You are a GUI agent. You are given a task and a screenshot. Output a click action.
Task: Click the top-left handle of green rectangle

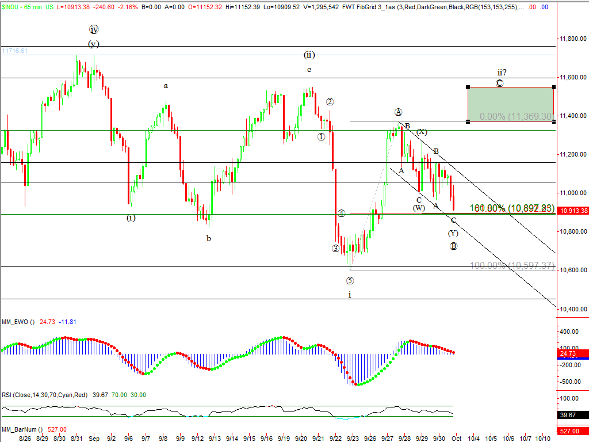pos(468,87)
